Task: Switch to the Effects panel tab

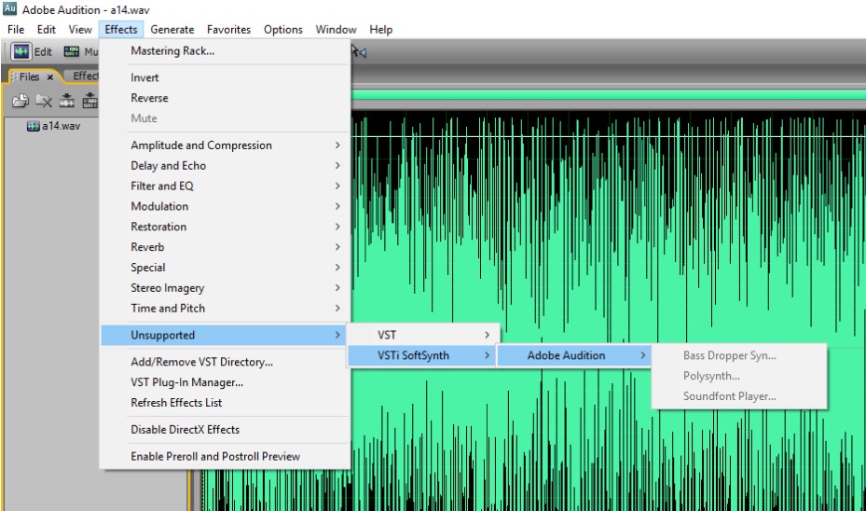Action: [x=86, y=76]
